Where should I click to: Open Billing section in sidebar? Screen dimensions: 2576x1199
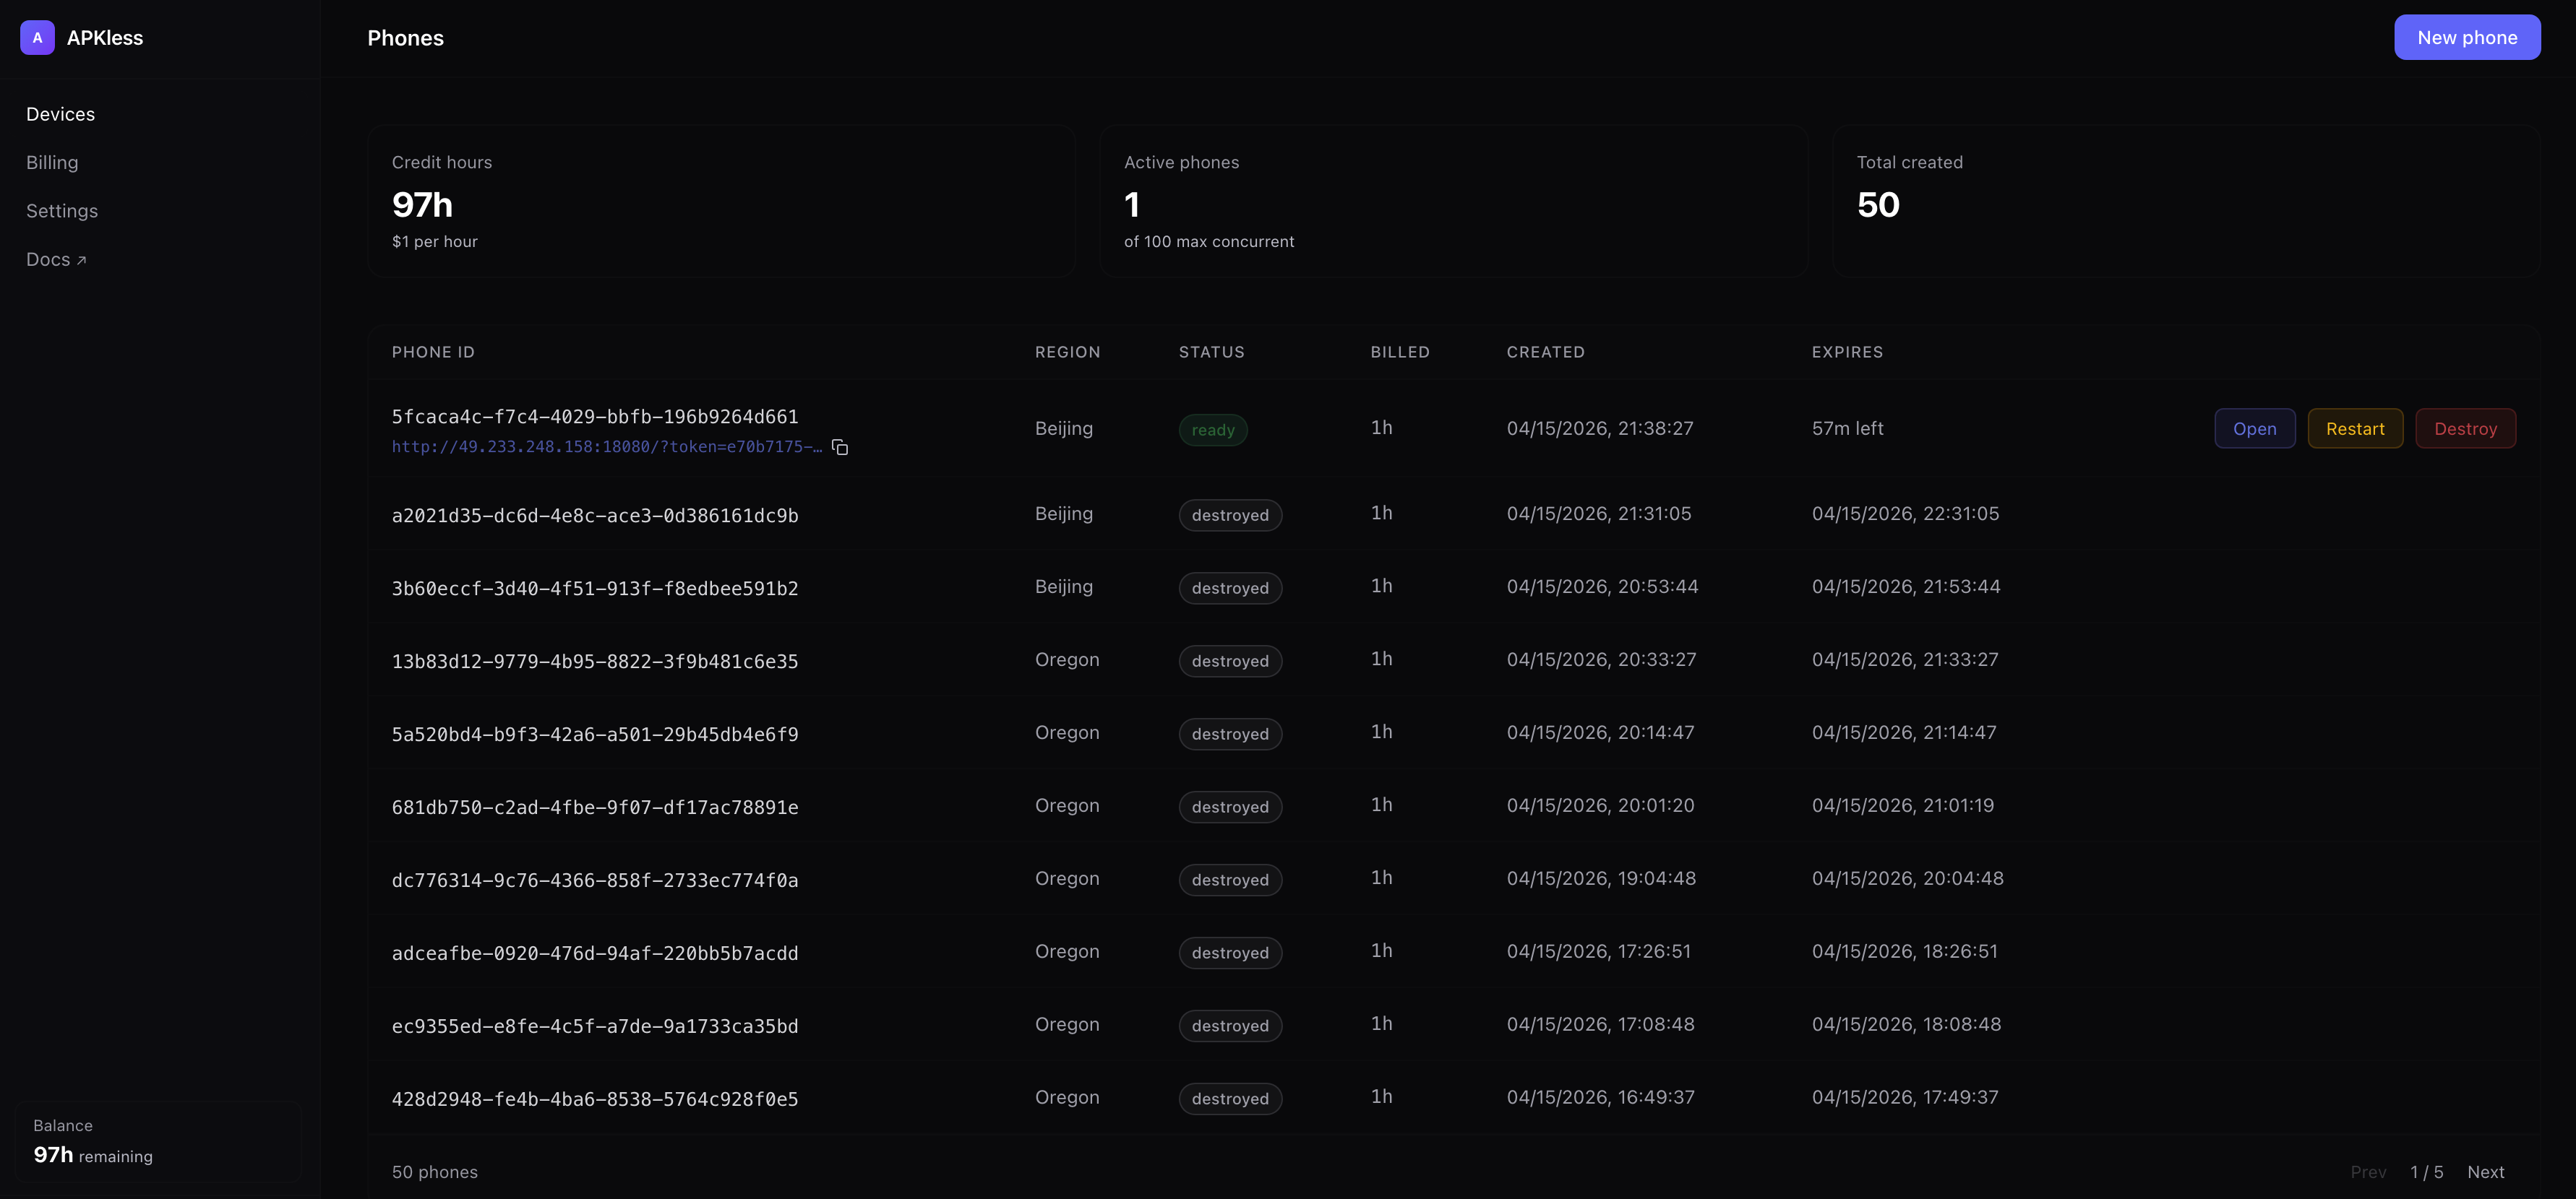(x=52, y=163)
